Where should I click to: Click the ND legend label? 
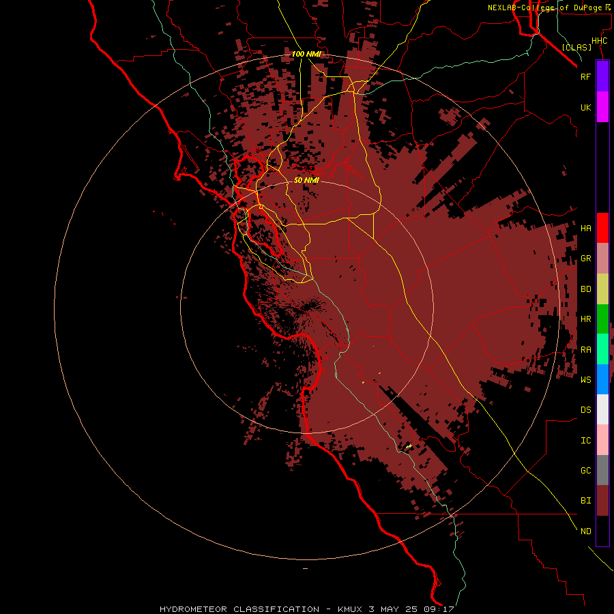(586, 531)
